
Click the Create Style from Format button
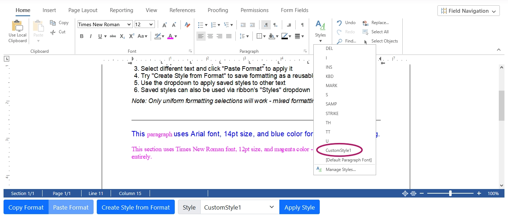pos(136,207)
